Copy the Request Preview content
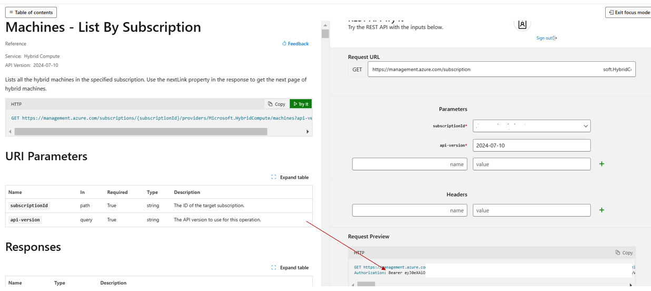 [624, 253]
